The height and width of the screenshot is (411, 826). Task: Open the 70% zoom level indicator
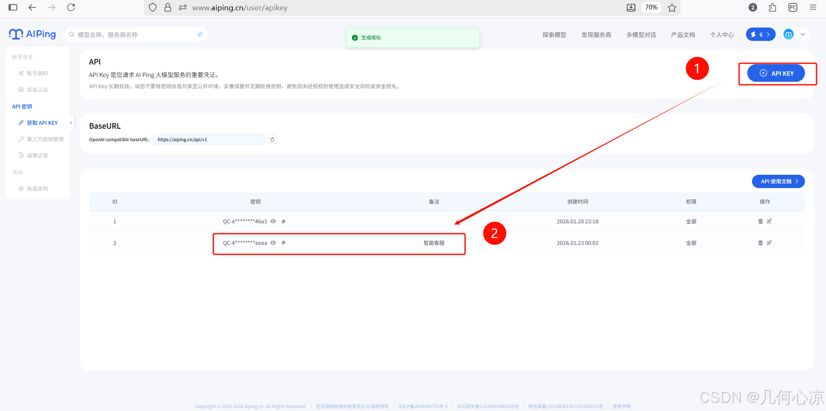pos(651,7)
